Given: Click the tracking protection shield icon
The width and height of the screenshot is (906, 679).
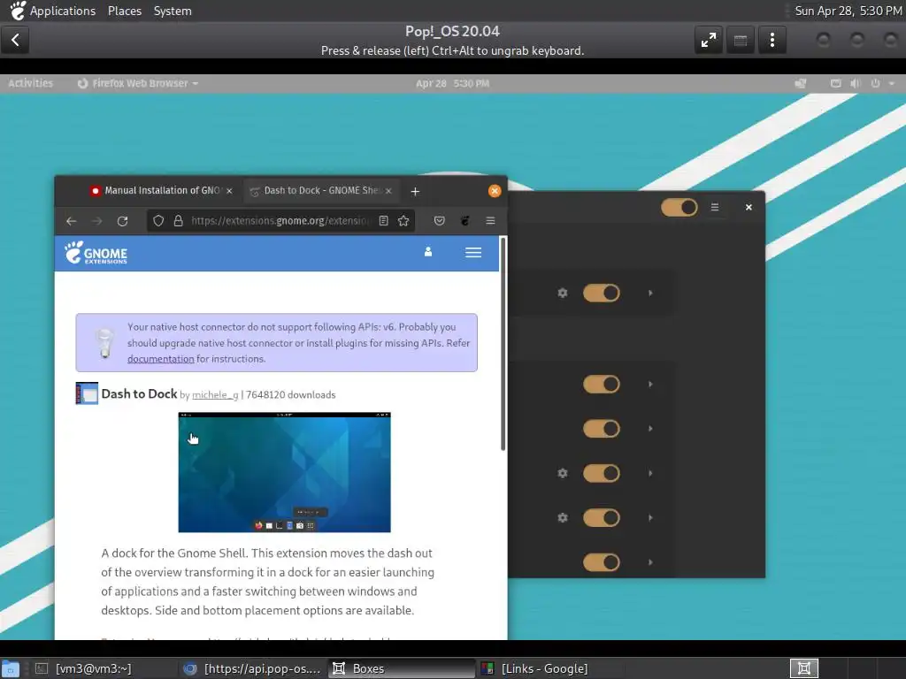Looking at the screenshot, I should click(x=158, y=220).
